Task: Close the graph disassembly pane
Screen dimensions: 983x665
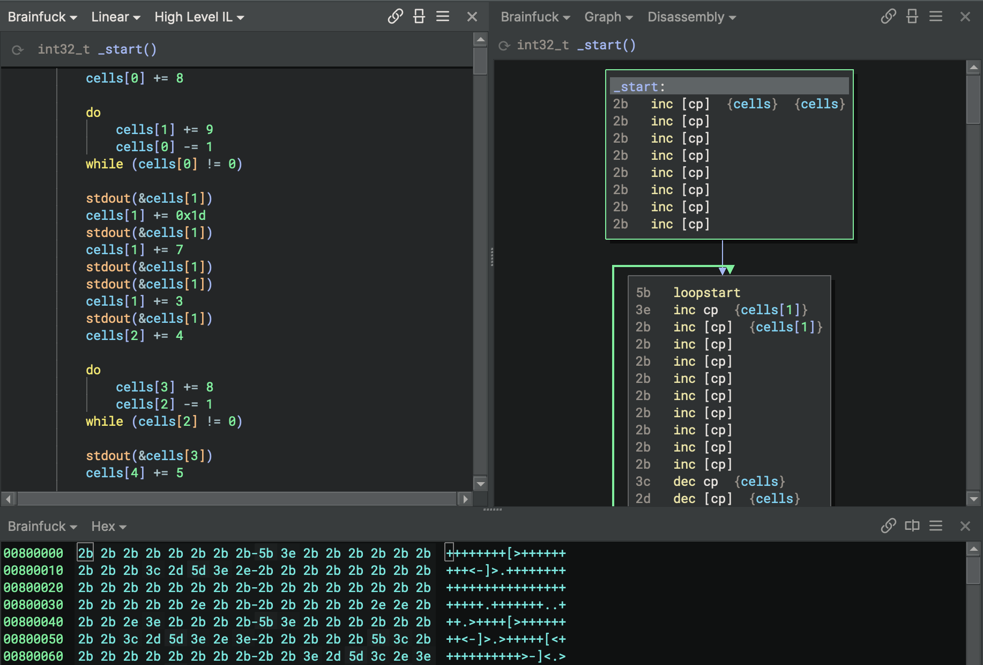Action: [965, 17]
